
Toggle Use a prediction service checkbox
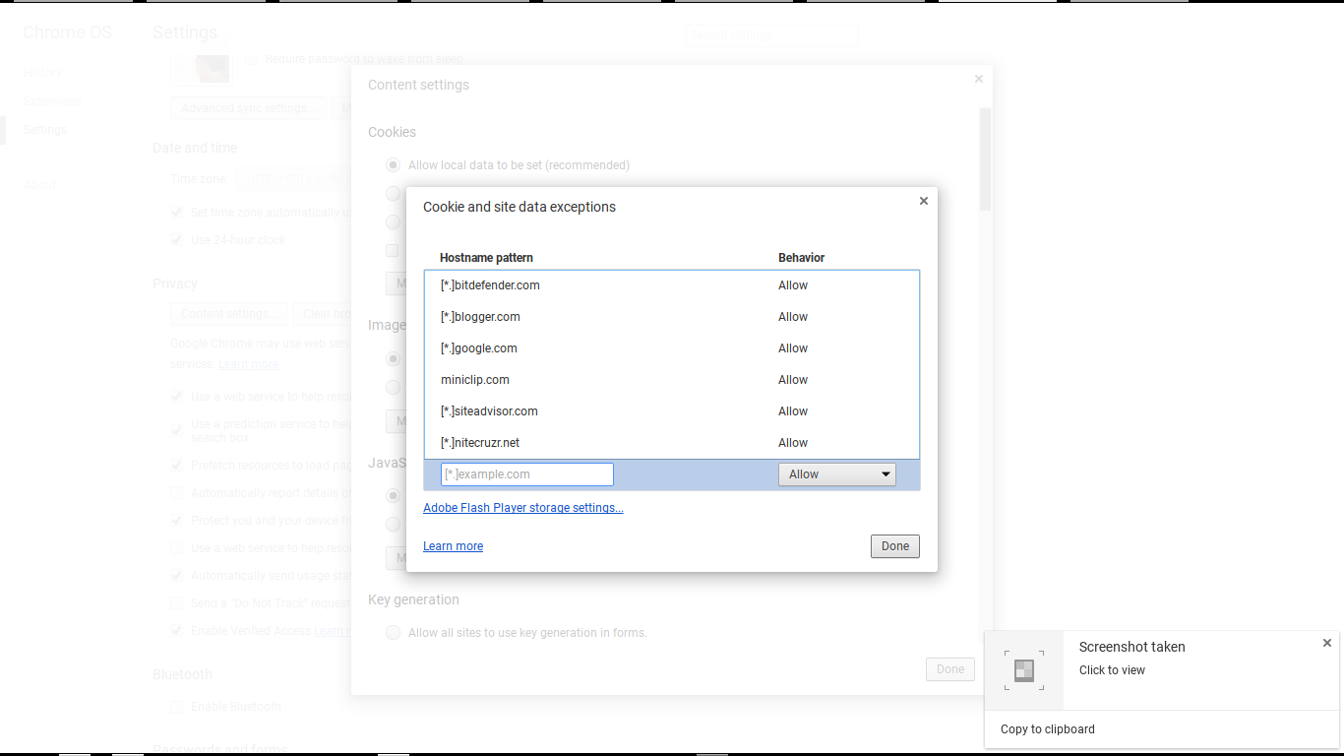tap(177, 429)
